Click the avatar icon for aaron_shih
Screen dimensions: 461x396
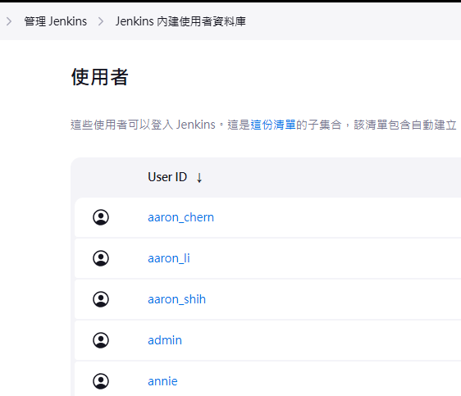(x=101, y=299)
